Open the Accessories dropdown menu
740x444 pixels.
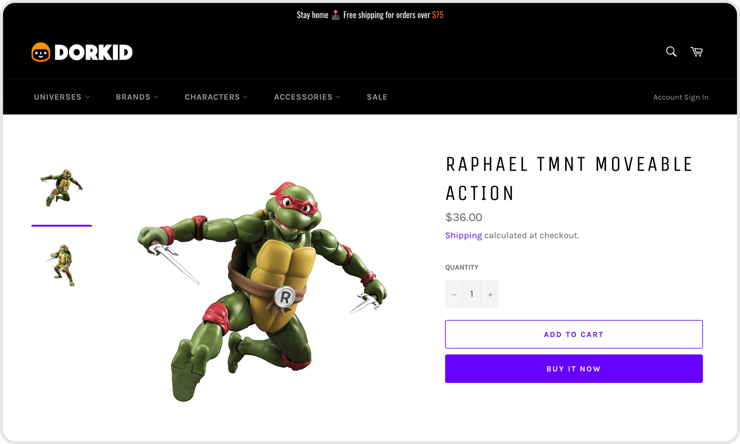pos(307,97)
